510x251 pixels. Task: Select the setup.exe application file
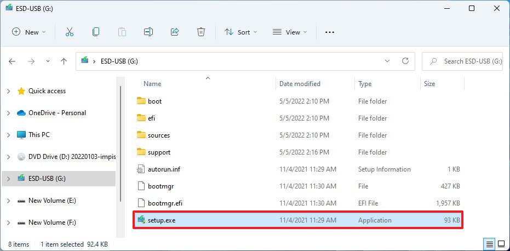click(x=162, y=220)
